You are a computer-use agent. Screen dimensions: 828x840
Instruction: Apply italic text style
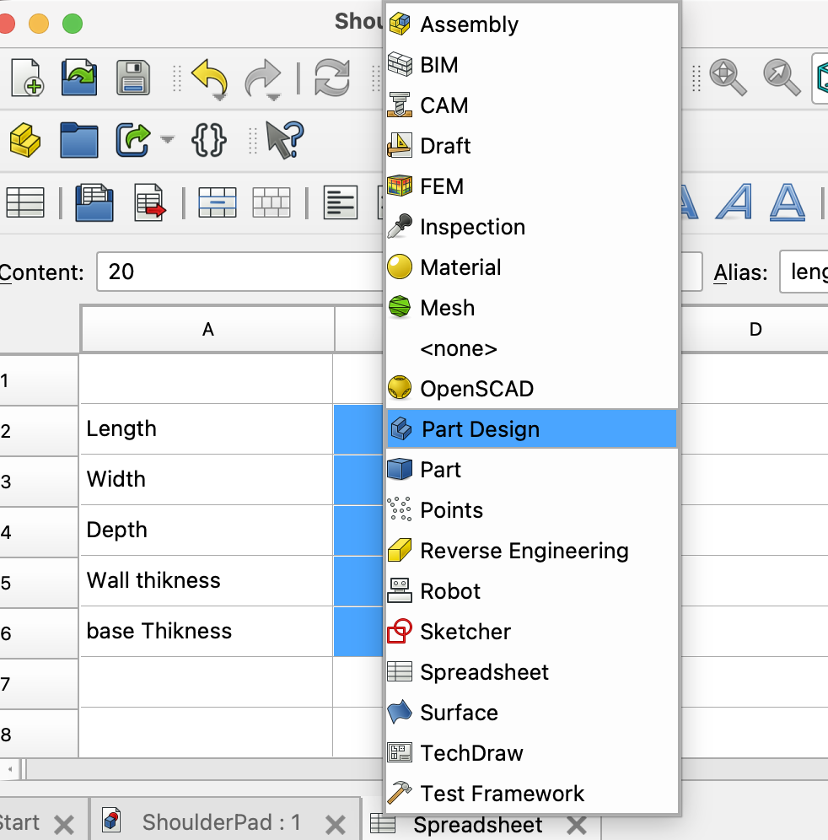[x=734, y=202]
